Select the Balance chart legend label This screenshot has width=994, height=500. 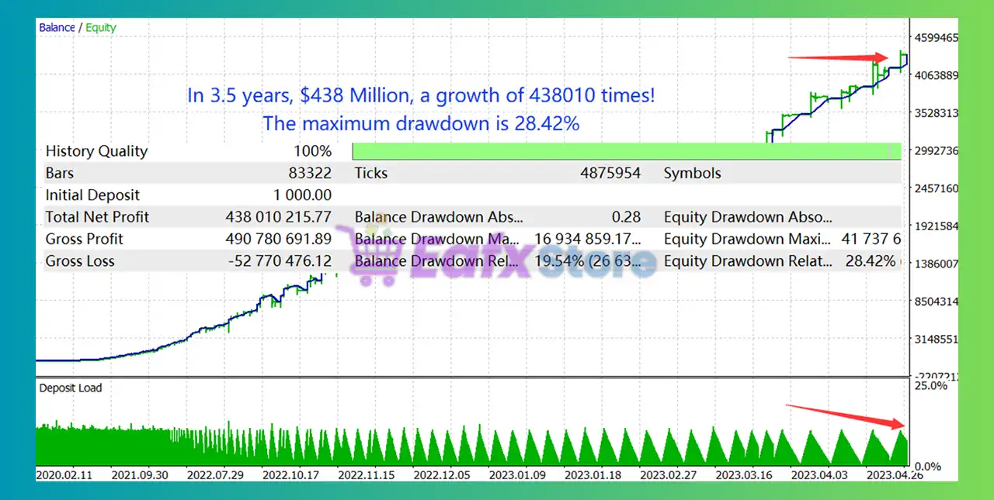point(56,27)
